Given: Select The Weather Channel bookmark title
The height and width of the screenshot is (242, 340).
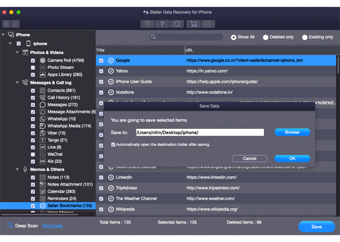Looking at the screenshot, I should 136,198.
